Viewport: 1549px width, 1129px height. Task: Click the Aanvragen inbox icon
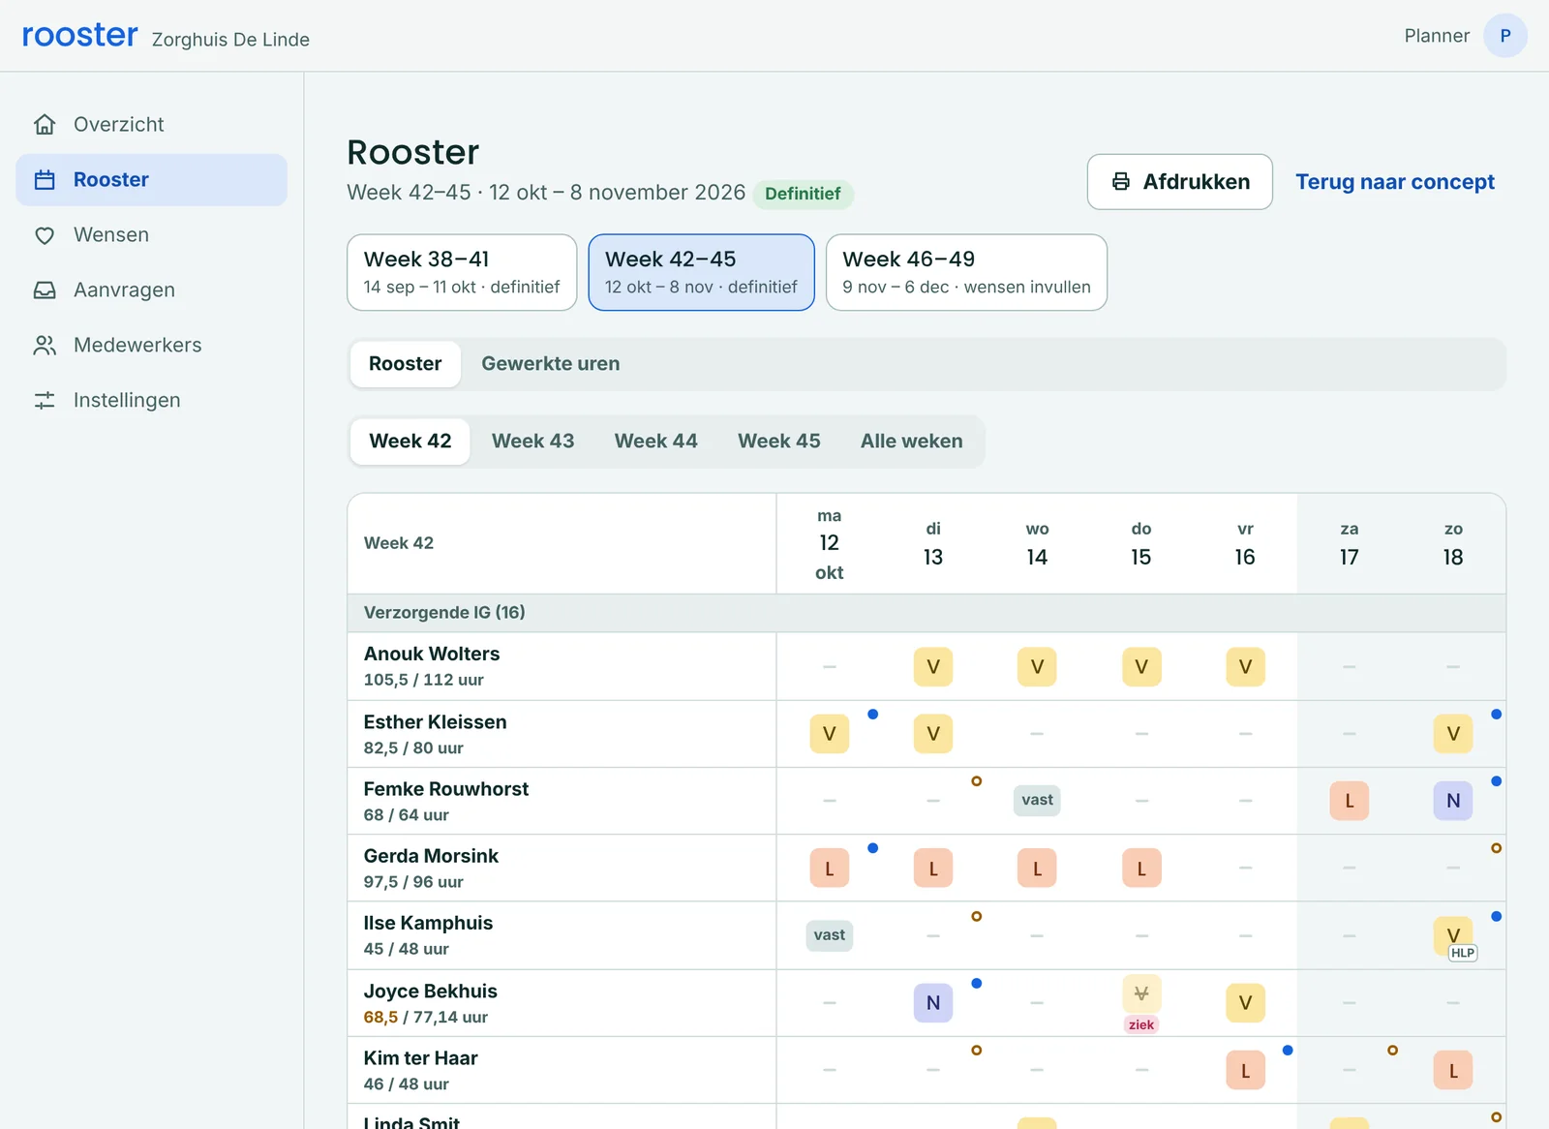[x=45, y=290]
